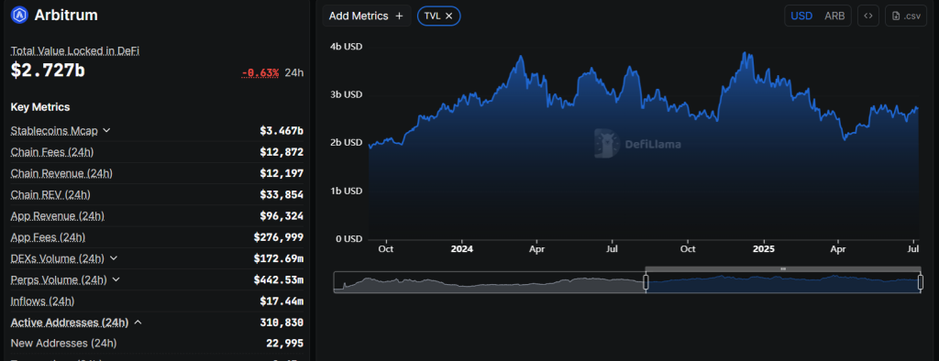Remove TVL metric via X icon
The height and width of the screenshot is (361, 939).
point(448,16)
